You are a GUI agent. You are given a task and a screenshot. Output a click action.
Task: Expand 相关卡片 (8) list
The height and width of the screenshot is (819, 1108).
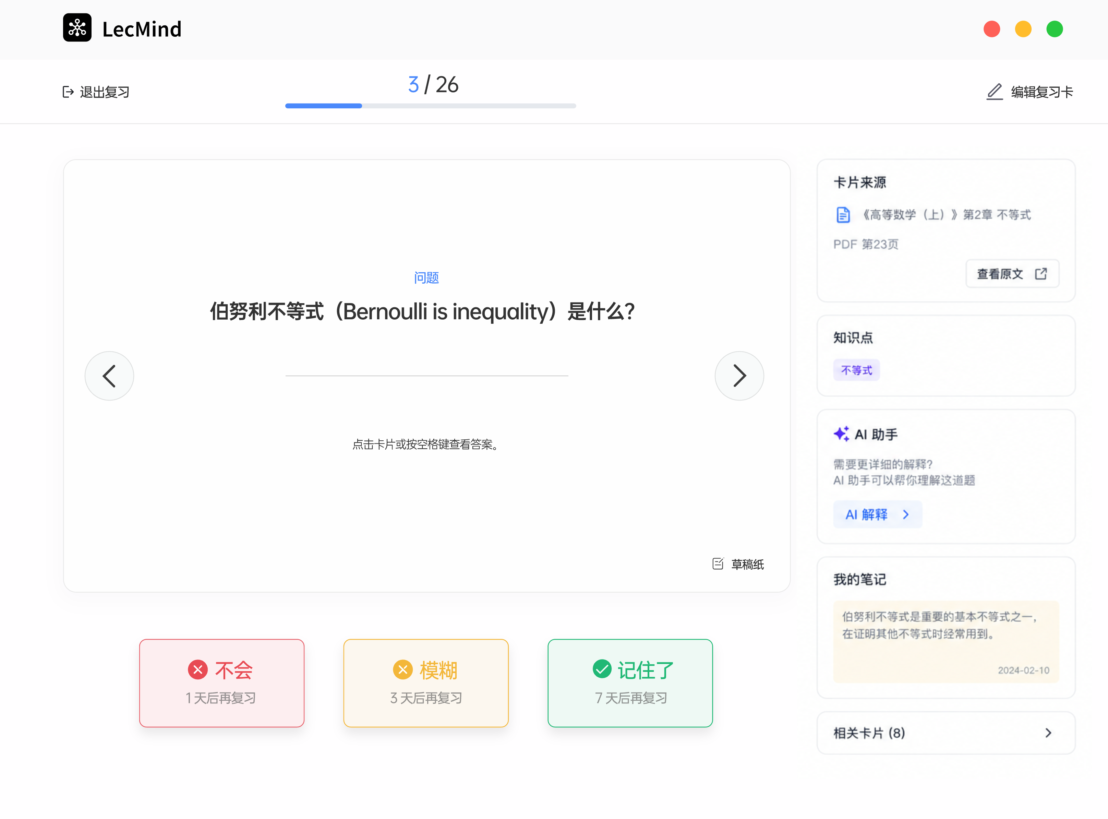pos(946,733)
